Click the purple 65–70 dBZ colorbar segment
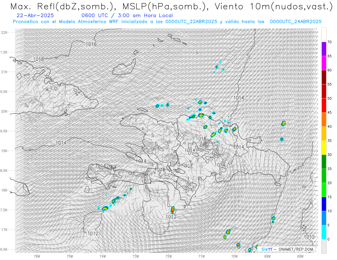This screenshot has width=337, height=260. point(324,49)
